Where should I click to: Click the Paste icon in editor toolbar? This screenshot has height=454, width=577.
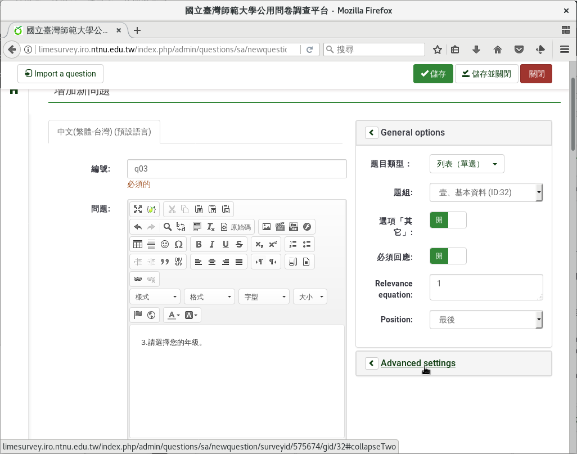(x=199, y=209)
